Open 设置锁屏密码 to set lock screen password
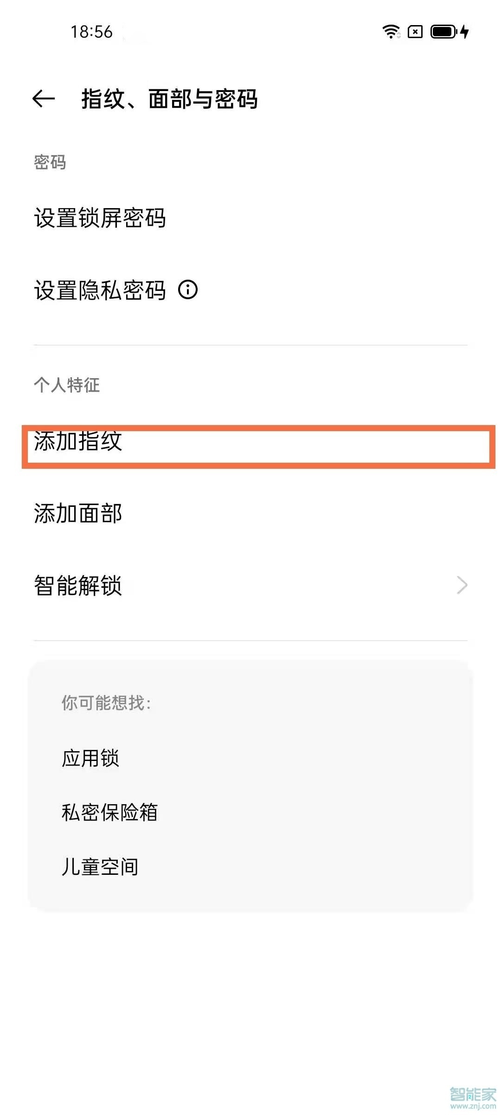This screenshot has width=501, height=1115. point(100,218)
